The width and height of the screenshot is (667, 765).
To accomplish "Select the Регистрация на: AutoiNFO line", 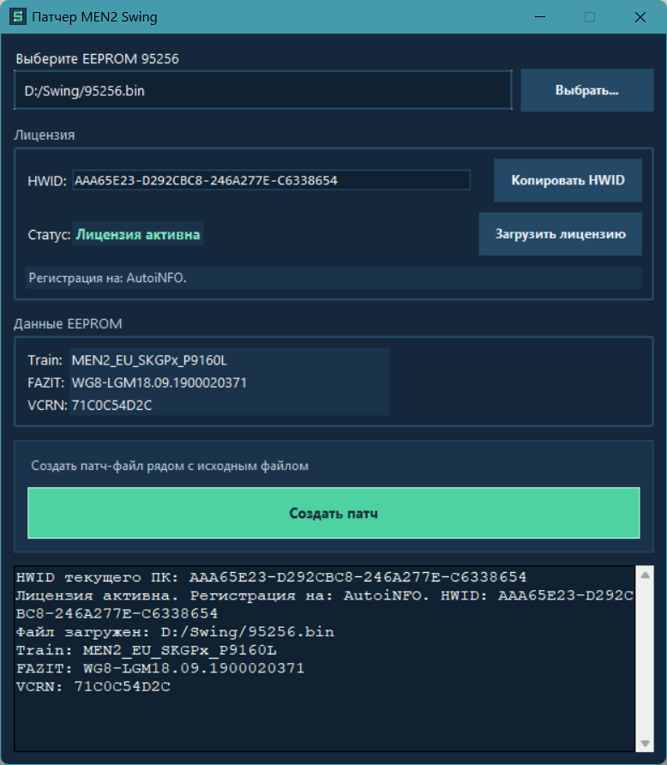I will [108, 278].
